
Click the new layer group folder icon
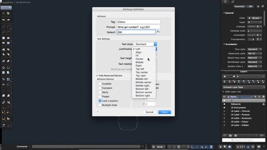(230, 135)
